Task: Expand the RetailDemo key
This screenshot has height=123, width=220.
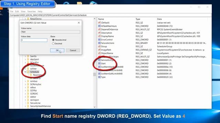Action: coord(25,19)
